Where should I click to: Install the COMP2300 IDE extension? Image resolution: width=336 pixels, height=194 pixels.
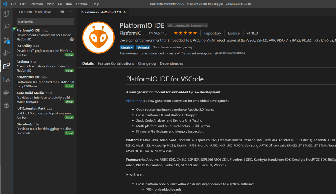(69, 86)
